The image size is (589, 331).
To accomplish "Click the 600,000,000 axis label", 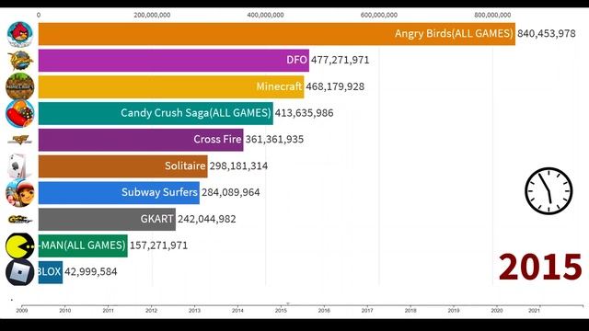I will coord(379,15).
